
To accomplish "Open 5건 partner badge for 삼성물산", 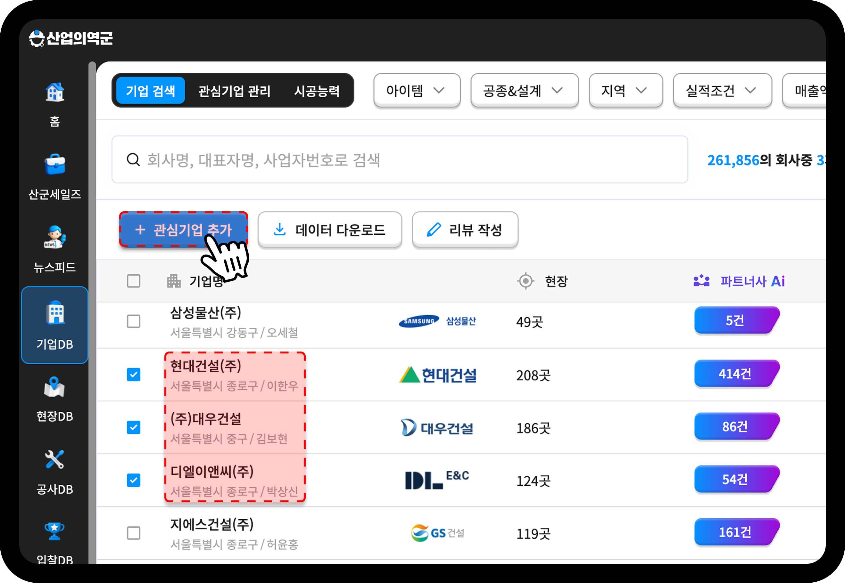I will (737, 320).
